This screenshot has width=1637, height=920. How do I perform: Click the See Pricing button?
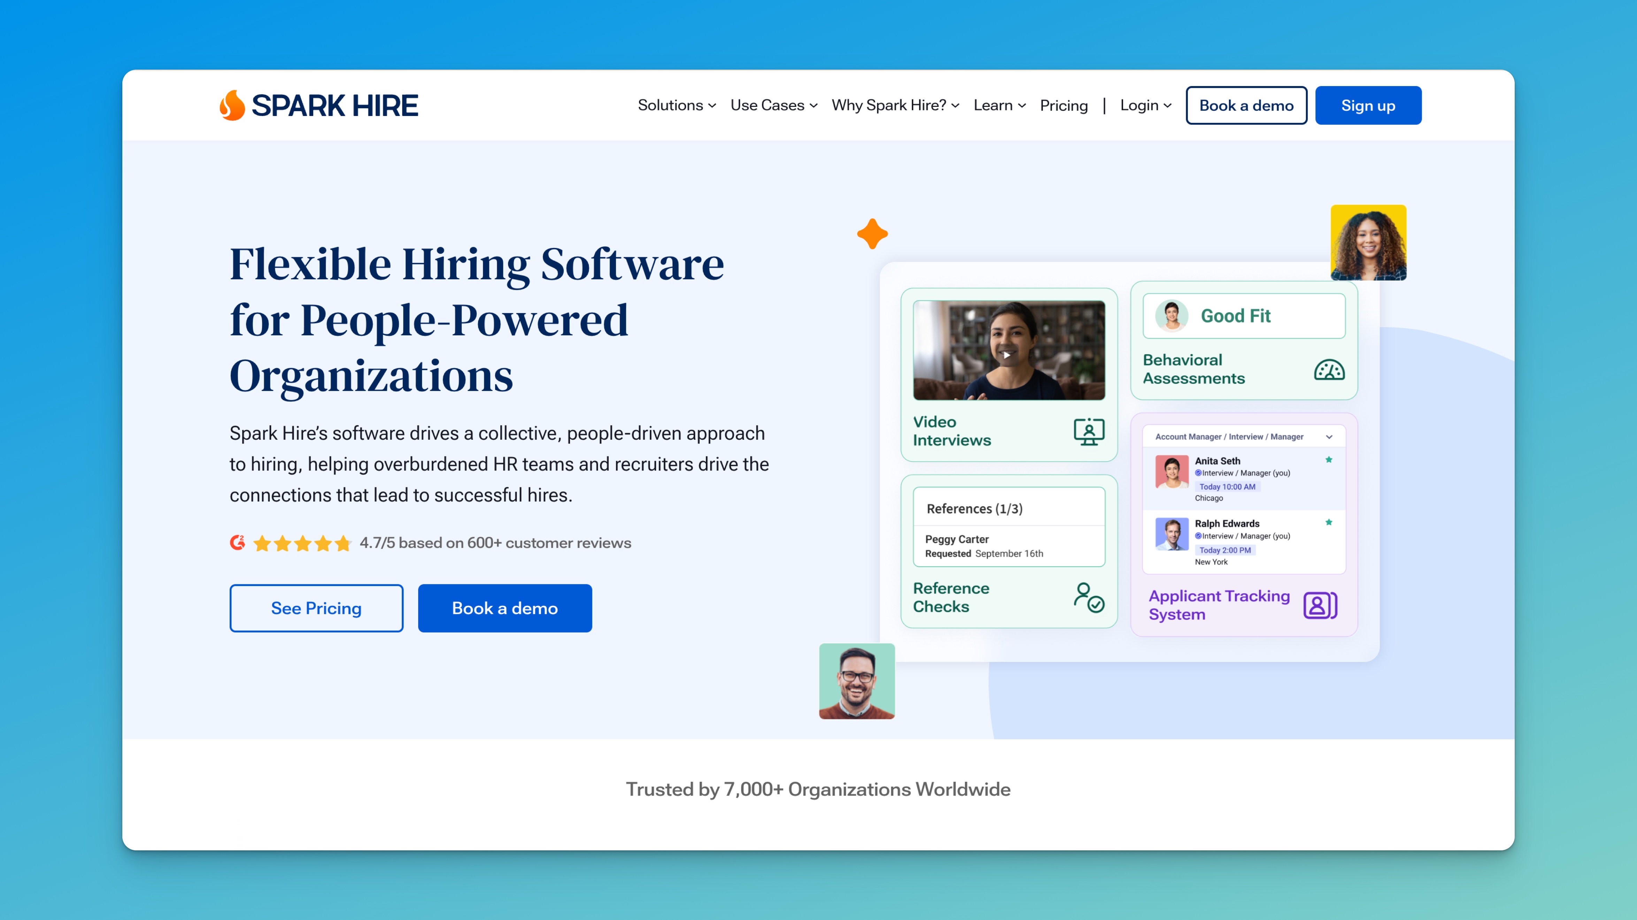pyautogui.click(x=316, y=608)
